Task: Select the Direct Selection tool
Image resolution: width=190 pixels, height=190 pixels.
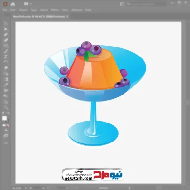Action: 6,29
